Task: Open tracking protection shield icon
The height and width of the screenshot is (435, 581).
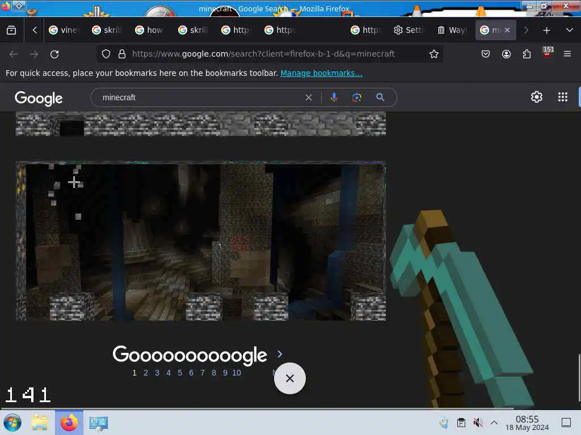Action: point(106,54)
